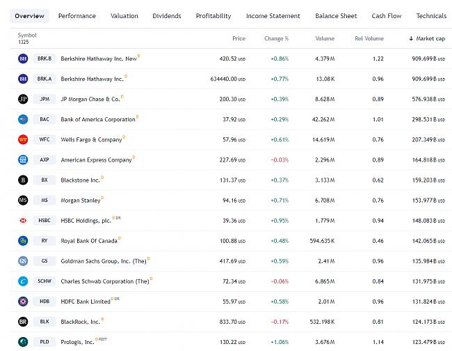Click the JP Morgan Chase logo icon
This screenshot has height=351, width=452.
point(23,99)
